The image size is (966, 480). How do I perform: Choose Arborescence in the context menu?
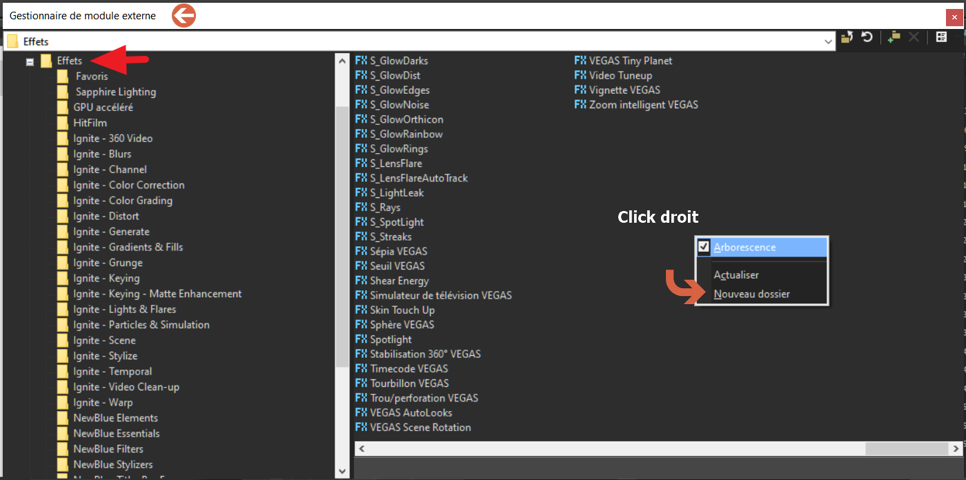(761, 247)
